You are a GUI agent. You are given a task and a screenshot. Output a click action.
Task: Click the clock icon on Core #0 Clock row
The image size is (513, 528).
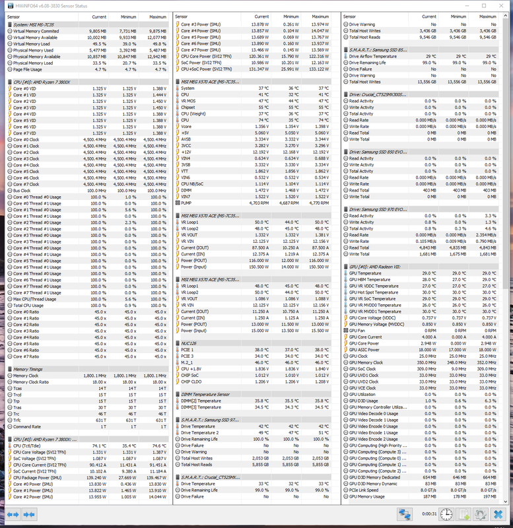10,140
